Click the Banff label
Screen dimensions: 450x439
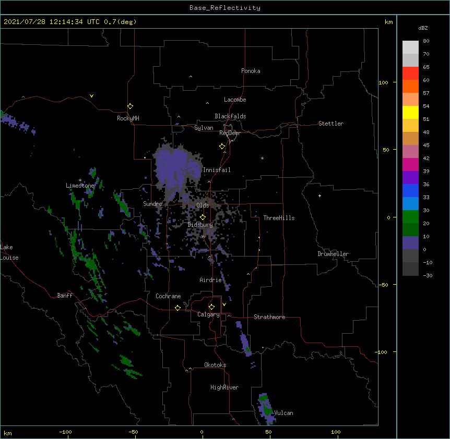click(65, 296)
